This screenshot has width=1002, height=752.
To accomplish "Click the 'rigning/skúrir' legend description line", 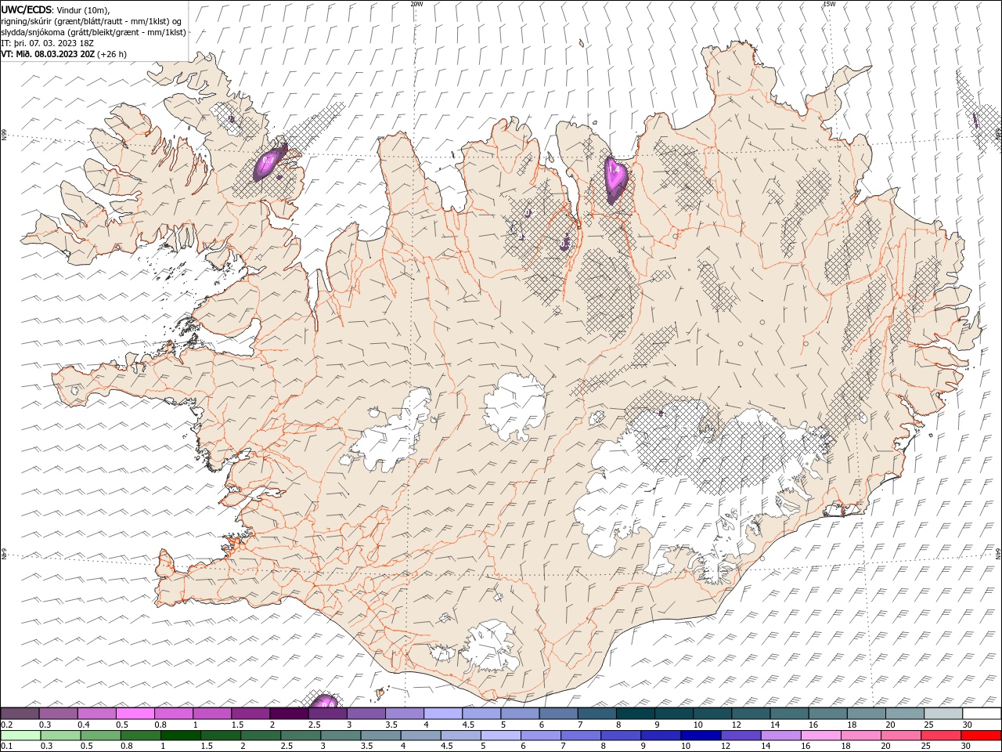I will (x=91, y=20).
